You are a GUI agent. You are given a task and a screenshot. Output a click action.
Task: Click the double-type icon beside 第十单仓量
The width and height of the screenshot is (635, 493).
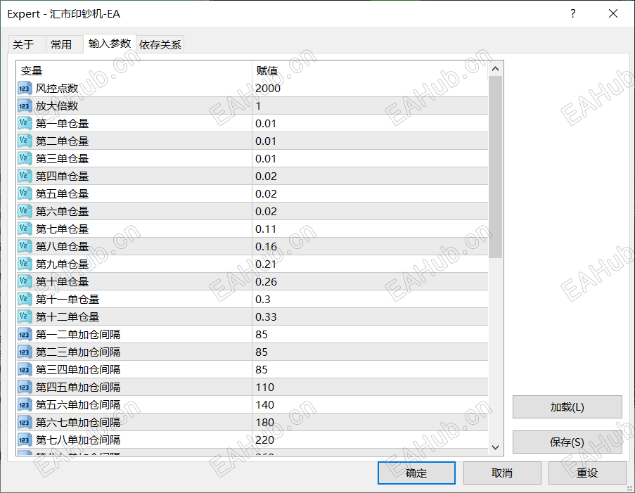point(25,281)
